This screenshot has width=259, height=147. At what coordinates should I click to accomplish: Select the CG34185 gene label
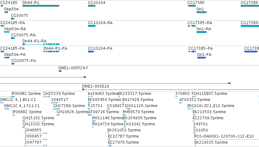tap(9, 3)
